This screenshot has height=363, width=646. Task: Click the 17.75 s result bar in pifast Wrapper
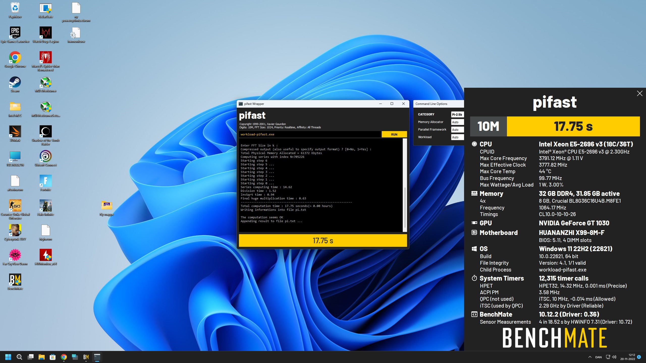coord(323,240)
